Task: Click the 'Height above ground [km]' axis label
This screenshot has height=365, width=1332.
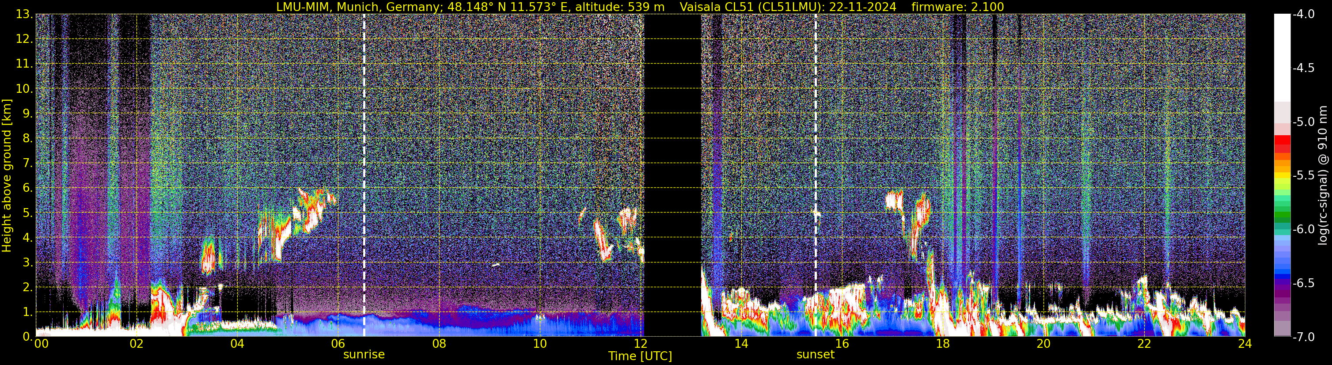Action: [x=7, y=176]
